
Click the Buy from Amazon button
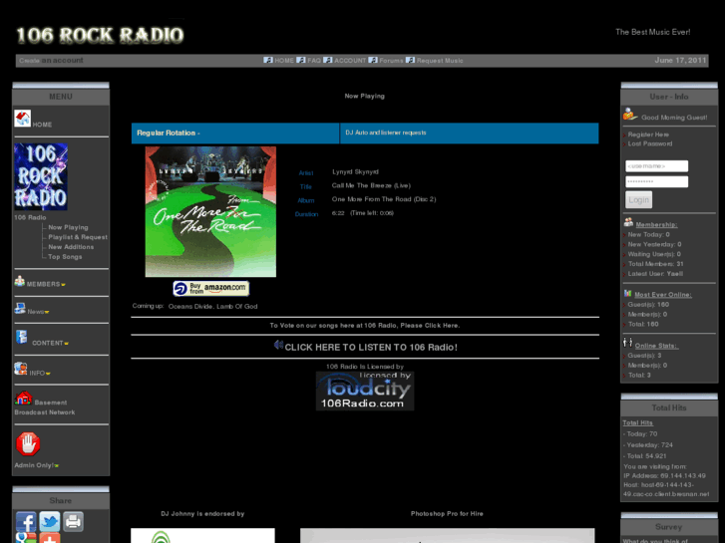click(210, 288)
